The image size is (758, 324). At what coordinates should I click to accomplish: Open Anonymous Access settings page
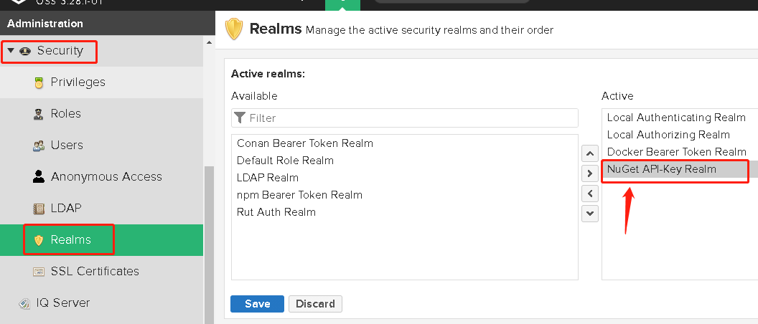pyautogui.click(x=106, y=177)
